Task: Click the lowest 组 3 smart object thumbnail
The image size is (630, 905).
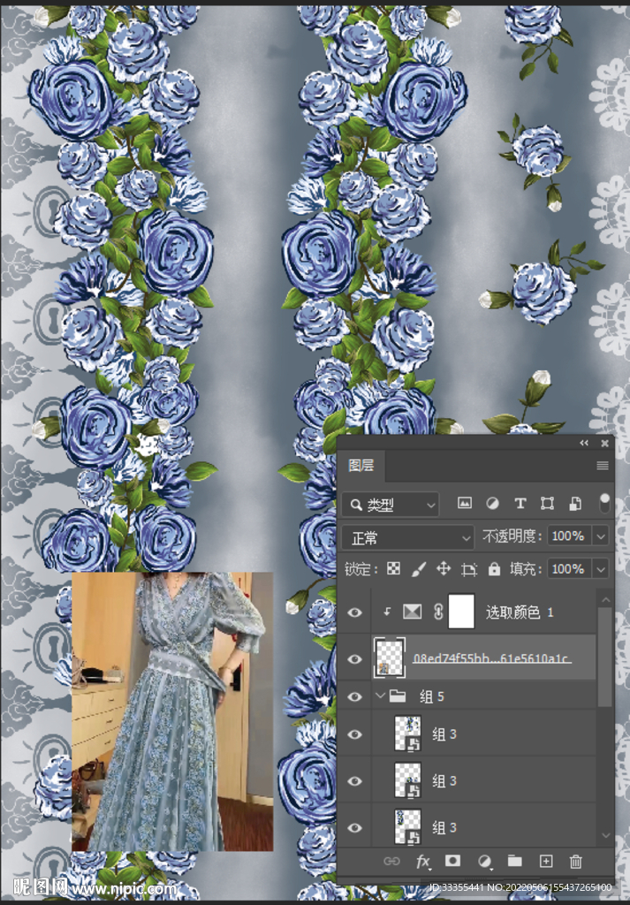Action: point(407,827)
